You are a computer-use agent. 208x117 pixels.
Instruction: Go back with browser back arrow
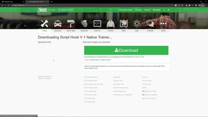click(x=2, y=5)
